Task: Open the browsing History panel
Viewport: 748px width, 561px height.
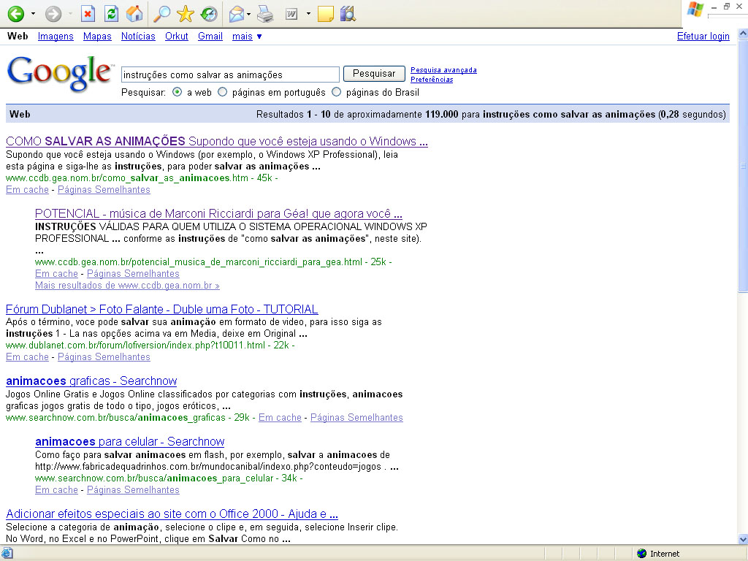Action: pos(209,14)
